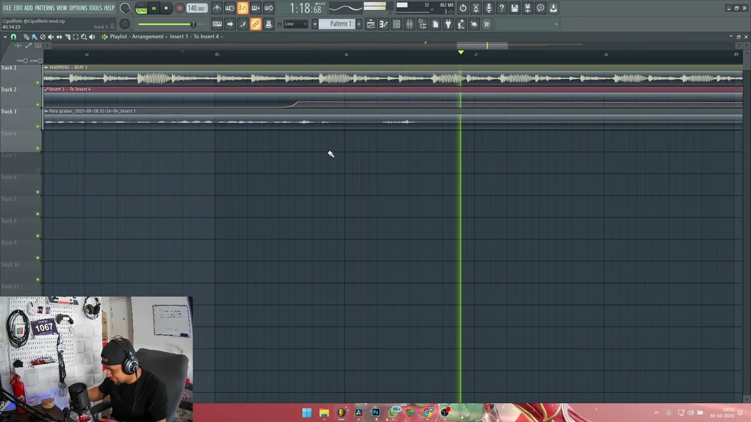The image size is (751, 422).
Task: Click the stamp/hat icon in toolbar
Action: [x=268, y=24]
